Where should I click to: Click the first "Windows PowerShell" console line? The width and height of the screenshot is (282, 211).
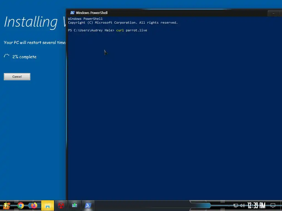pyautogui.click(x=85, y=19)
